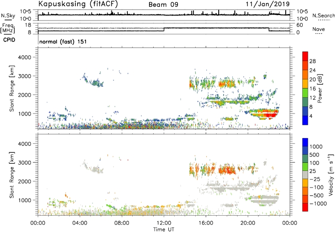Click the 3000 tick on velocity panel
This screenshot has height=232, width=335.
click(24, 162)
